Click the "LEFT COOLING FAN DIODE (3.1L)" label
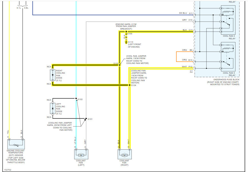248x172 pixels. point(61,109)
